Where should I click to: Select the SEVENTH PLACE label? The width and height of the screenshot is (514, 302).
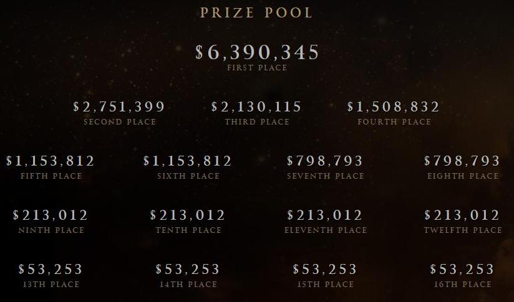[326, 176]
